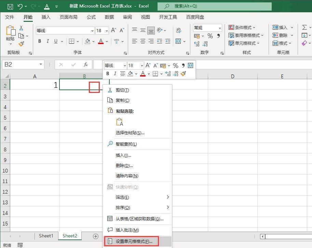Click the percent style icon in number group
The height and width of the screenshot is (248, 312).
tap(210, 36)
